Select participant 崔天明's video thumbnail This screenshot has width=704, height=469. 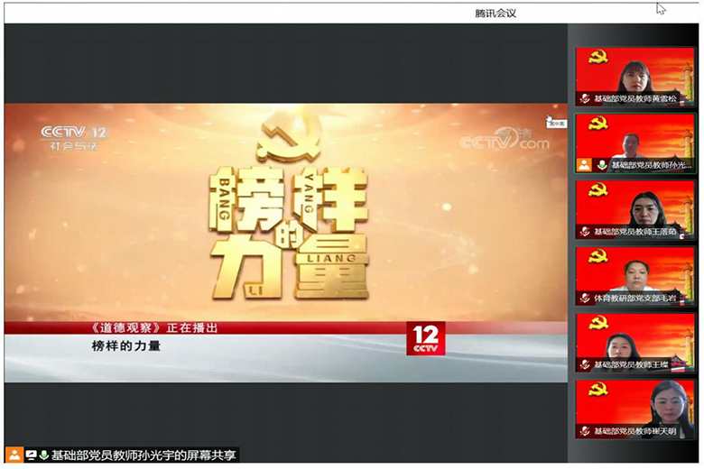pyautogui.click(x=635, y=410)
